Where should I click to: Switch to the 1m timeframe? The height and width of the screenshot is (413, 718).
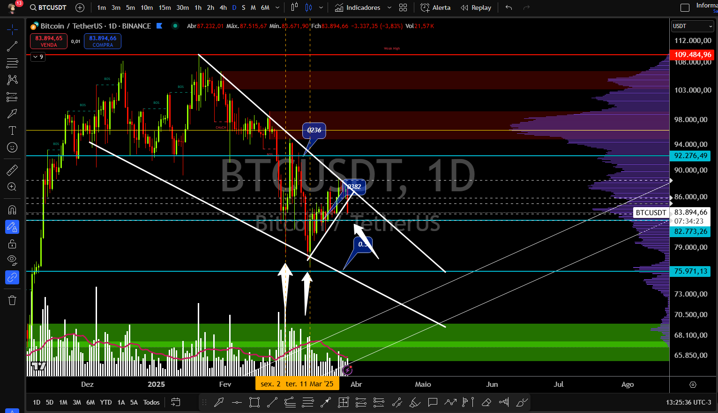(101, 7)
